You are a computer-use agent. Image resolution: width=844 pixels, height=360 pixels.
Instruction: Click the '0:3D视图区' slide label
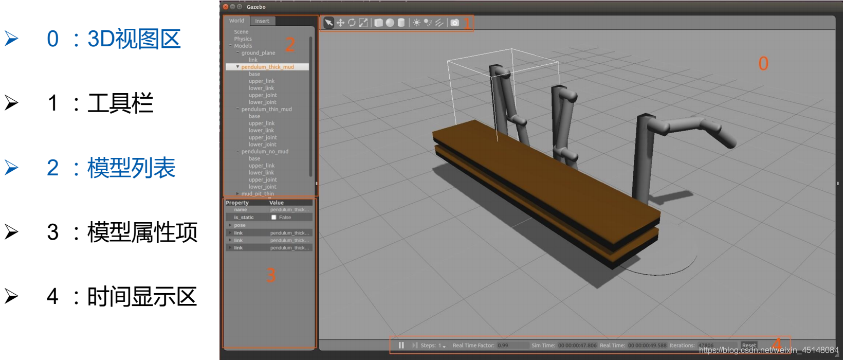point(114,39)
